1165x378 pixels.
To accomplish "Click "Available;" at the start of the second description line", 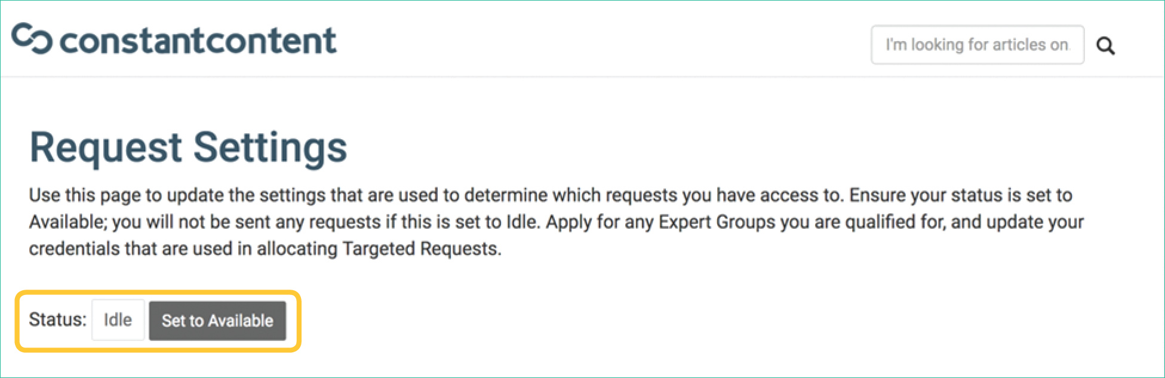I will pyautogui.click(x=67, y=222).
